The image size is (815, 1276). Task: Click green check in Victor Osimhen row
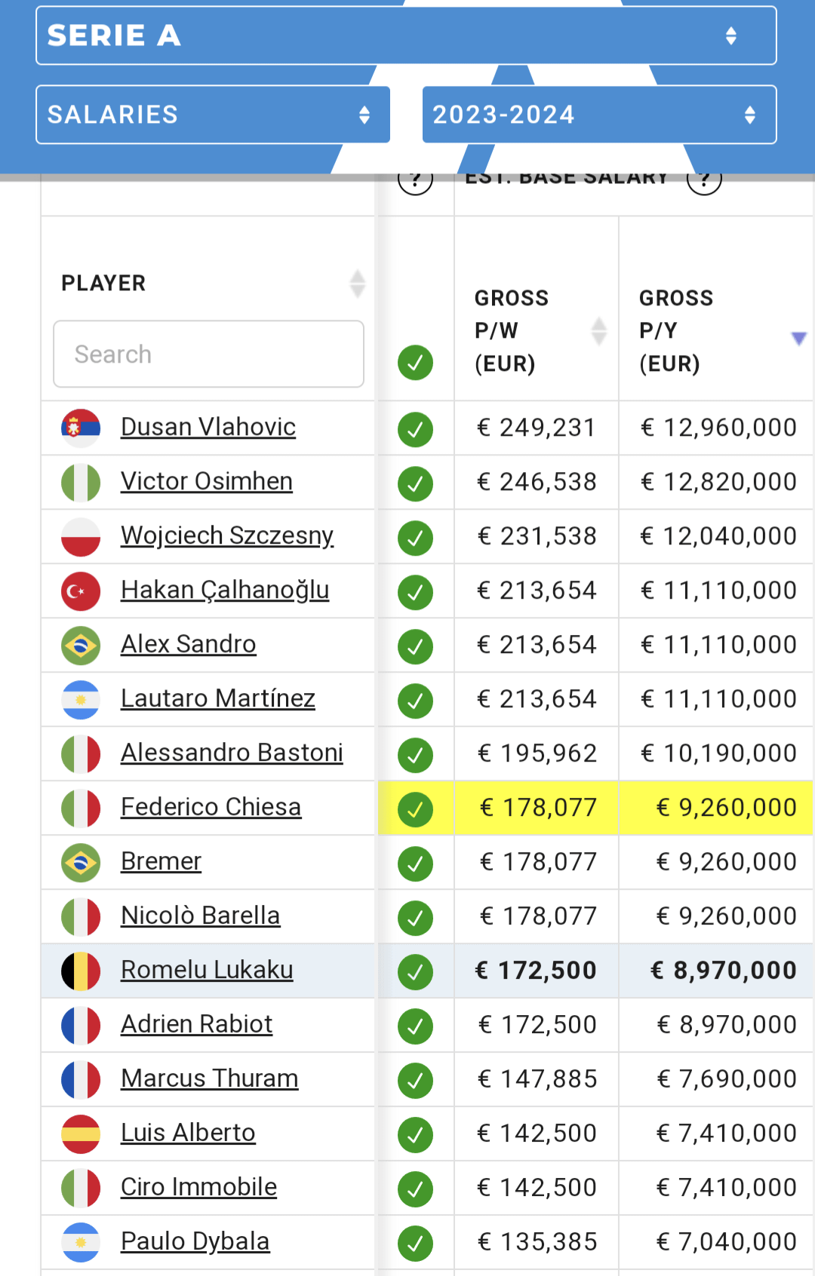tap(415, 483)
